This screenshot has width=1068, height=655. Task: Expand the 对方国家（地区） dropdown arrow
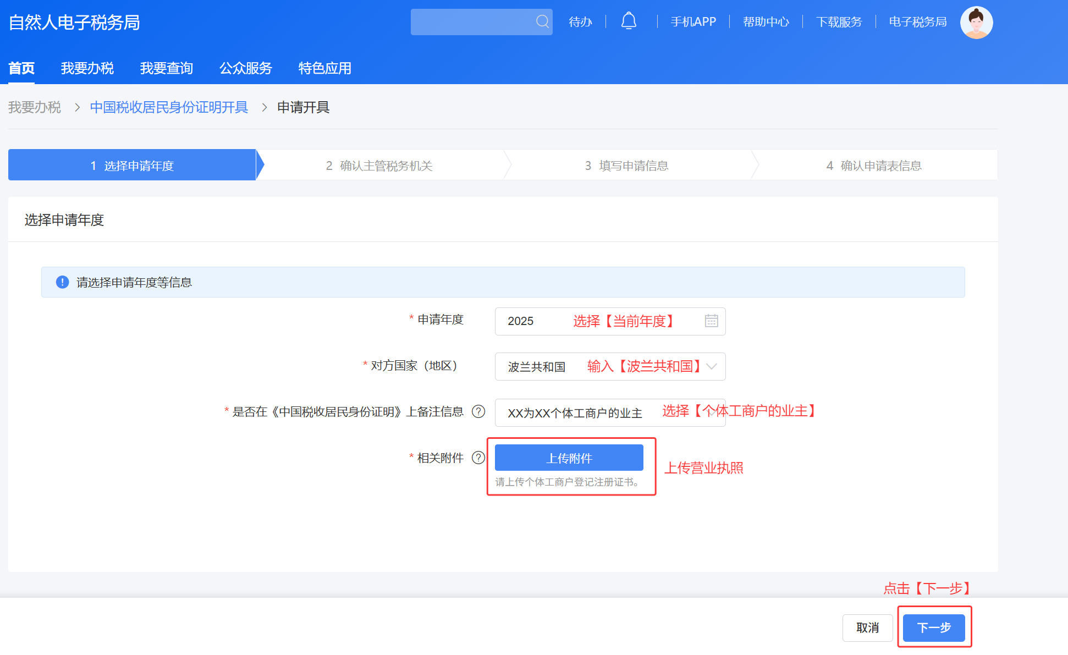712,366
